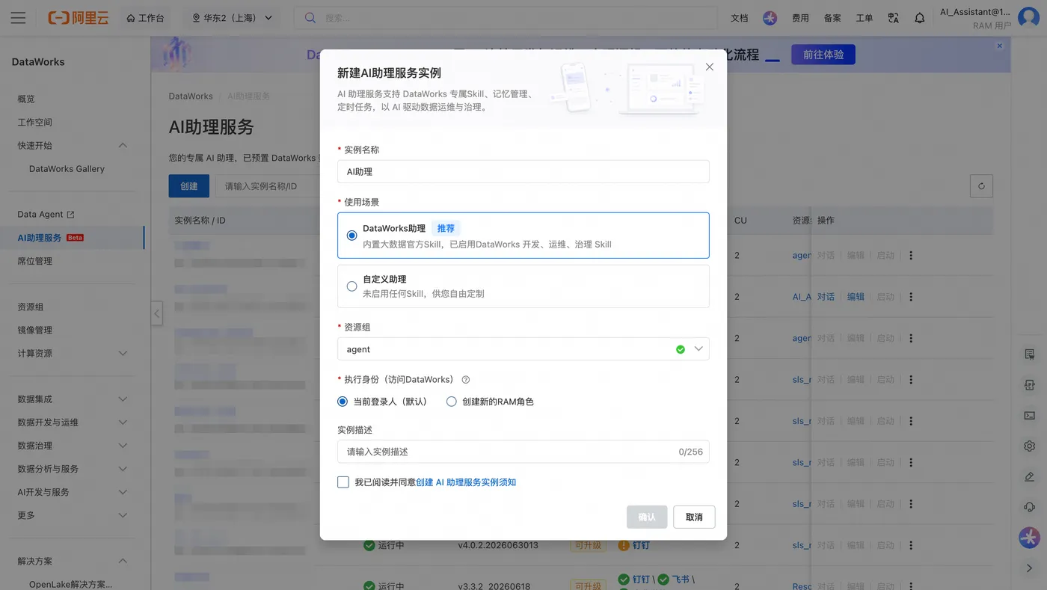
Task: Open 备案 in the top bar
Action: point(832,18)
